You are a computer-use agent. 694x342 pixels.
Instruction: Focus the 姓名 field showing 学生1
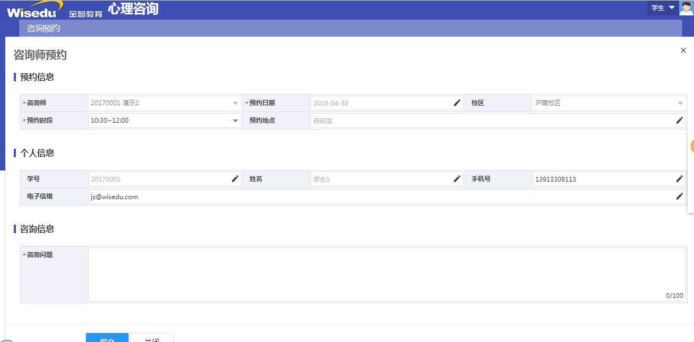coord(387,179)
